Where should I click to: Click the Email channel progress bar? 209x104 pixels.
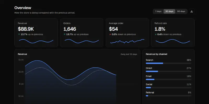pos(169,80)
